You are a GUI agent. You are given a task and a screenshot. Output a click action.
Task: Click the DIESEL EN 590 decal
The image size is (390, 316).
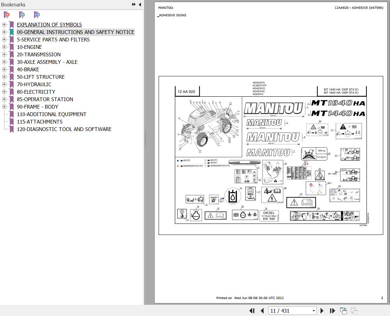pyautogui.click(x=269, y=216)
